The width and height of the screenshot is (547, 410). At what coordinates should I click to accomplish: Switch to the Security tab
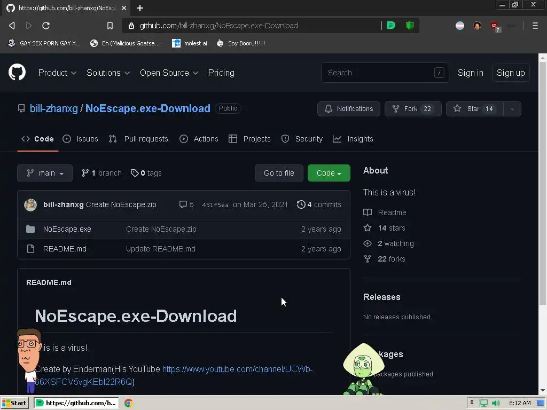(302, 139)
